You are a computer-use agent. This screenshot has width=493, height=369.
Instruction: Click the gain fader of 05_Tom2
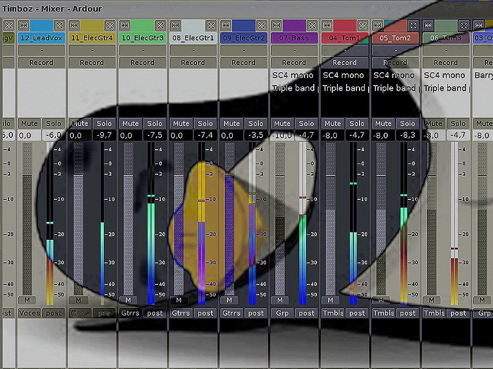(381, 219)
